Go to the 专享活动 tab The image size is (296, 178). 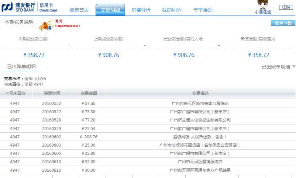(x=203, y=10)
